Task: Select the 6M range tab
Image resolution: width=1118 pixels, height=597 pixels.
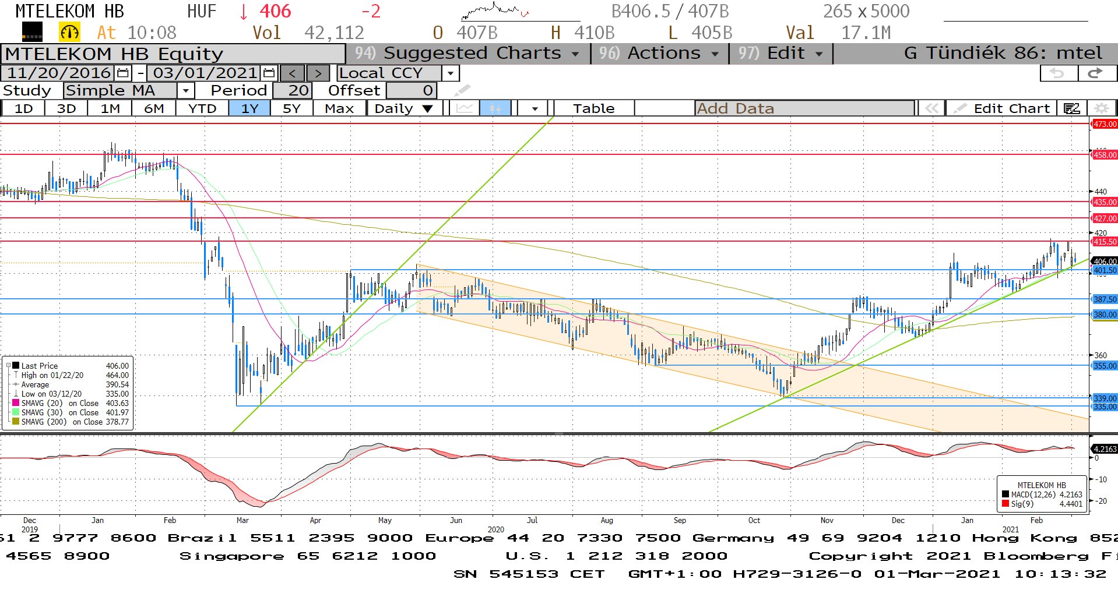Action: pos(154,108)
